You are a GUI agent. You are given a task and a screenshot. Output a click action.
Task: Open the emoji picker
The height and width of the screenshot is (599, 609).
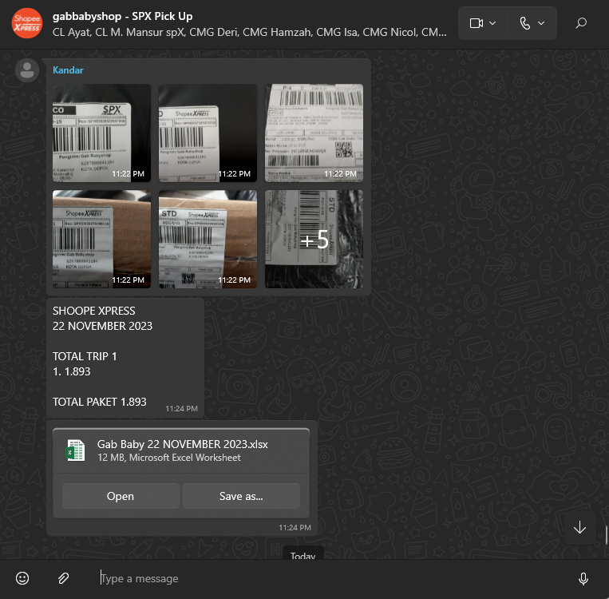22,578
